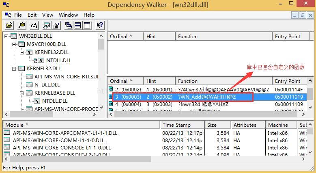This screenshot has height=173, width=316.
Task: Select MSVCR100D.DLL in the module tree
Action: 46,44
